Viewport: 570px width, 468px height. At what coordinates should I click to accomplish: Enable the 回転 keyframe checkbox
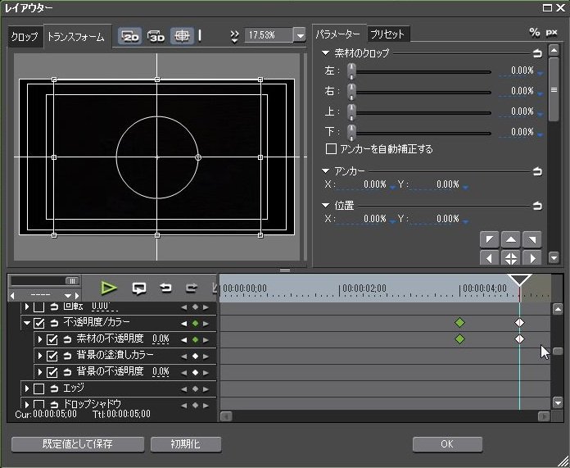[38, 307]
